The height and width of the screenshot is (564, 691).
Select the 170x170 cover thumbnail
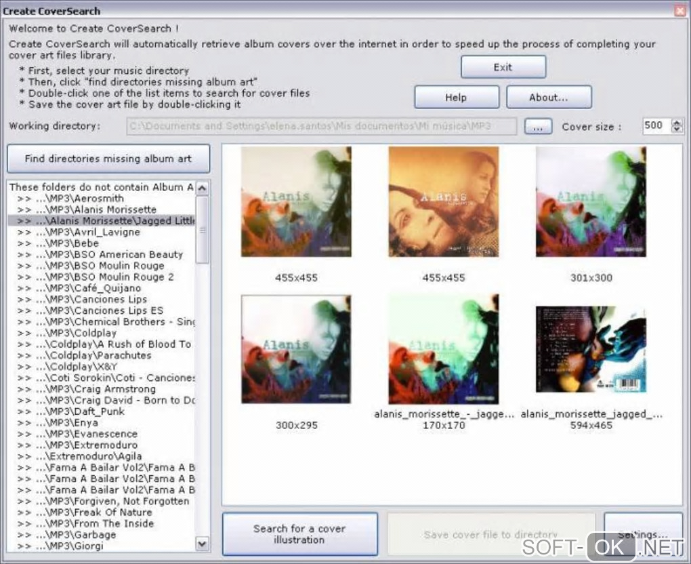click(x=443, y=349)
